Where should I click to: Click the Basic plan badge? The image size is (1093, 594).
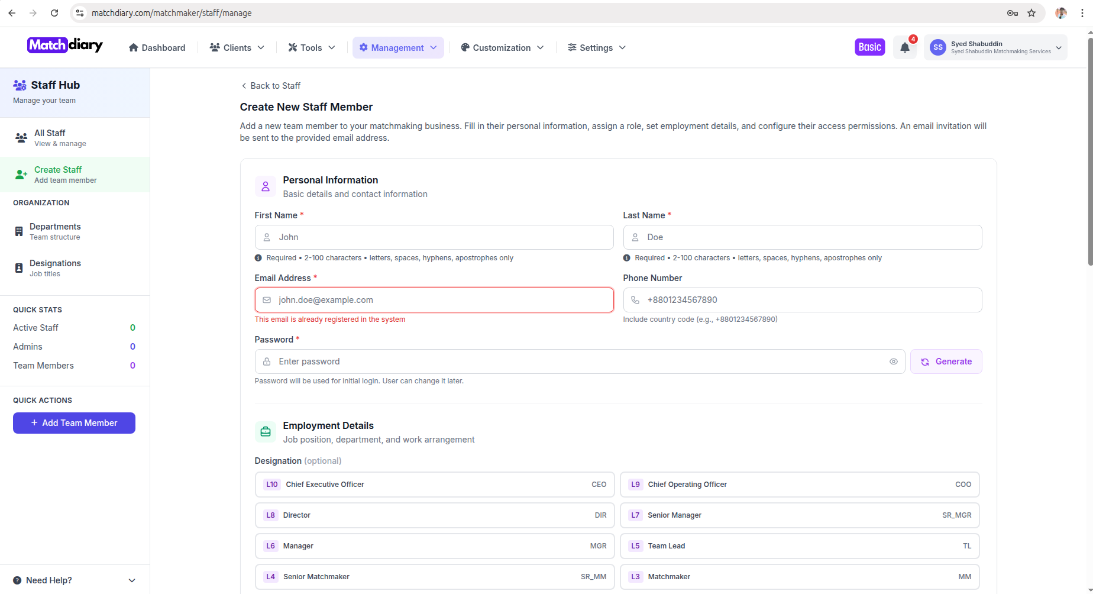[869, 47]
